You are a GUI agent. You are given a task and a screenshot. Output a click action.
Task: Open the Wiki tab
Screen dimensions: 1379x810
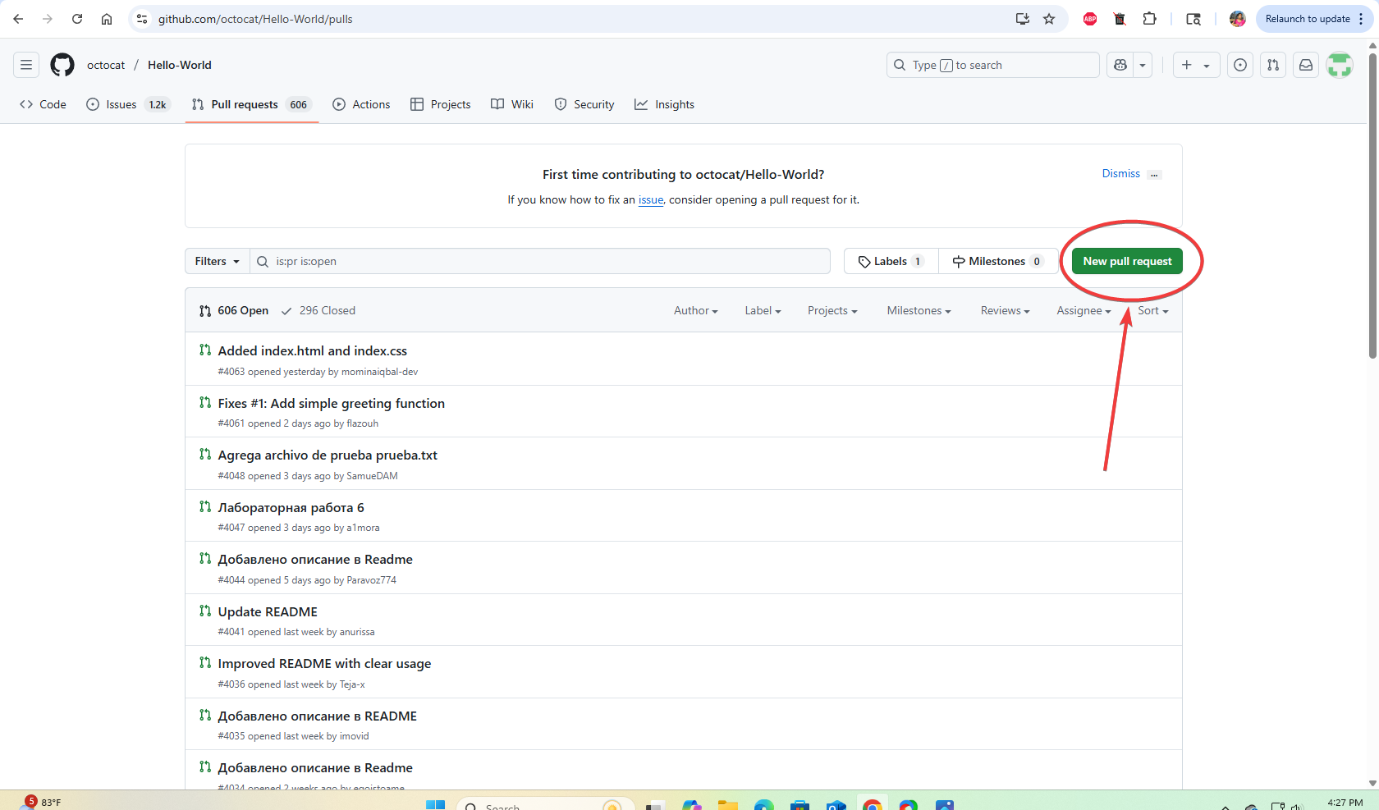click(x=512, y=104)
